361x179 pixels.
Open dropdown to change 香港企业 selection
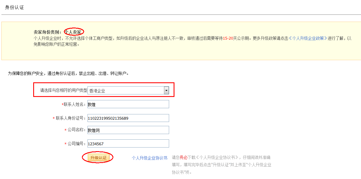(167, 90)
